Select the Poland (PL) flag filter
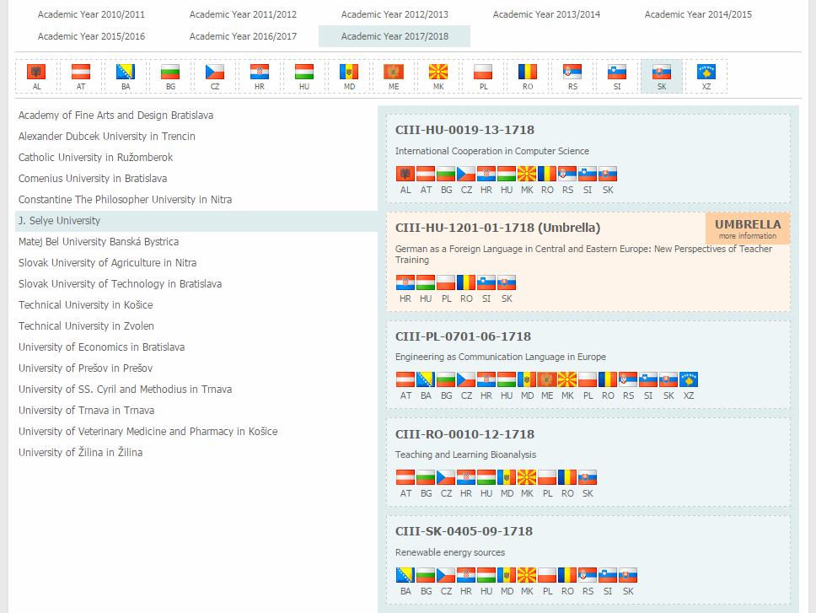Image resolution: width=816 pixels, height=613 pixels. tap(484, 76)
